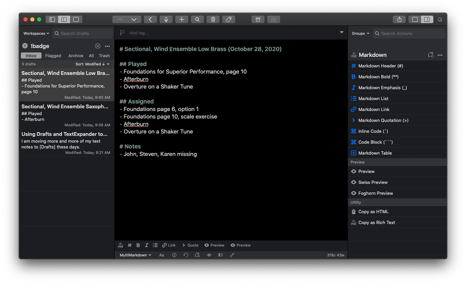
Task: Open the MultiMarkdown syntax dropdown
Action: (x=135, y=255)
